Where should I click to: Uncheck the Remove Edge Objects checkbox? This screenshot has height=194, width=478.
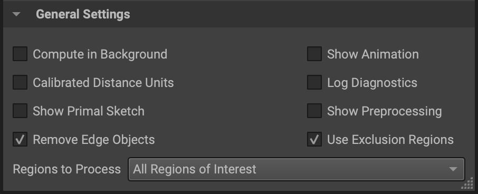point(20,140)
